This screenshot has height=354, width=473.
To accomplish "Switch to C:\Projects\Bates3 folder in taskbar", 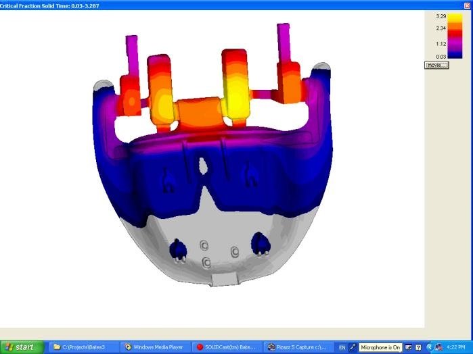I will pos(81,347).
